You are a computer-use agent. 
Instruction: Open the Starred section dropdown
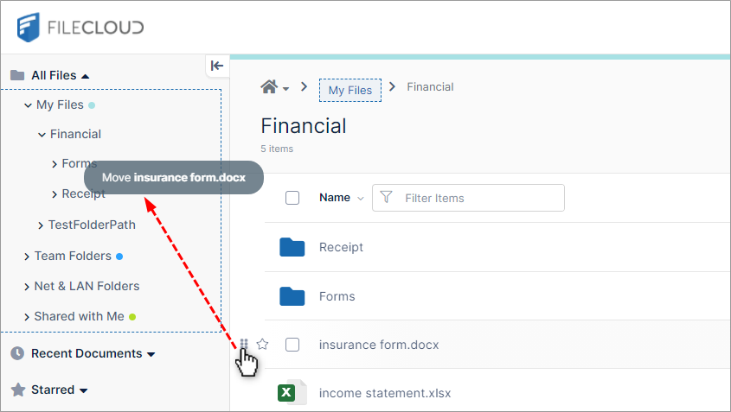click(84, 390)
